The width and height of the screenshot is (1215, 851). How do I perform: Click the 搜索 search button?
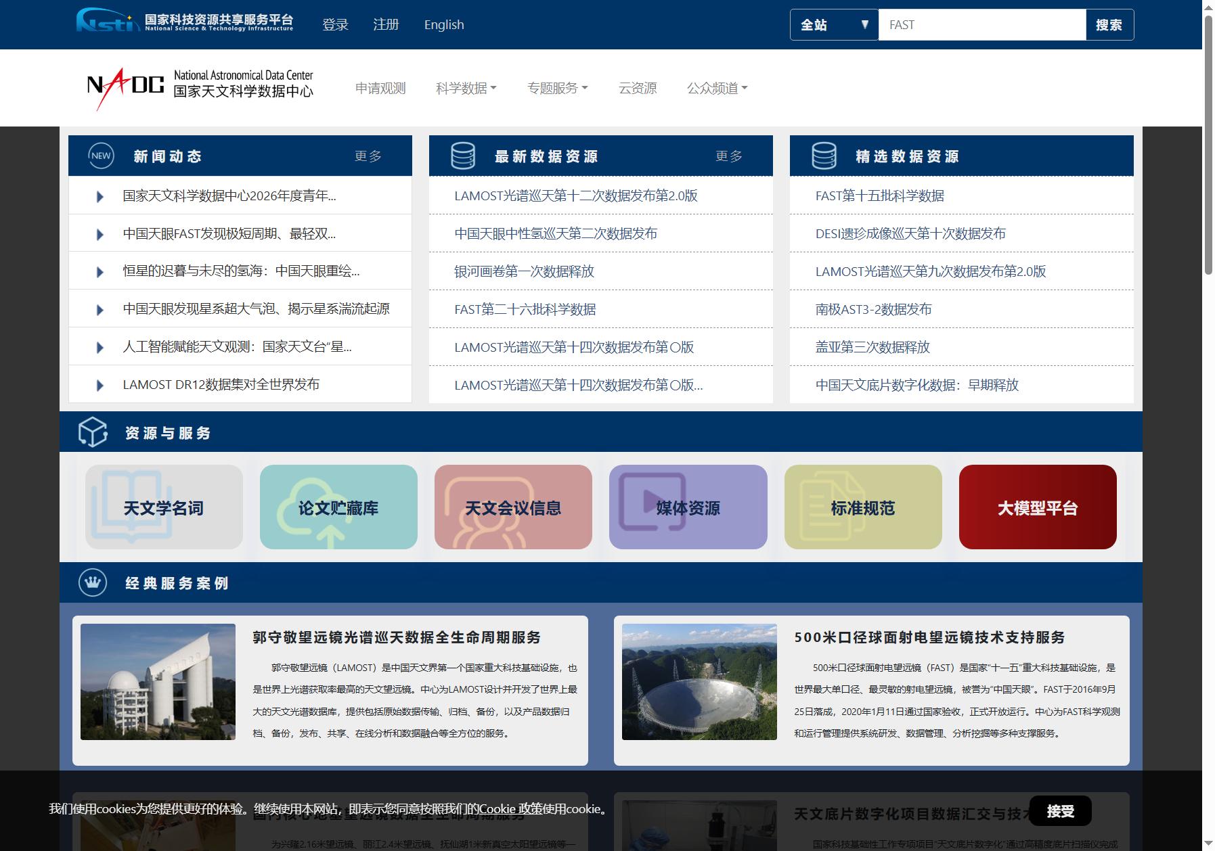click(1109, 25)
